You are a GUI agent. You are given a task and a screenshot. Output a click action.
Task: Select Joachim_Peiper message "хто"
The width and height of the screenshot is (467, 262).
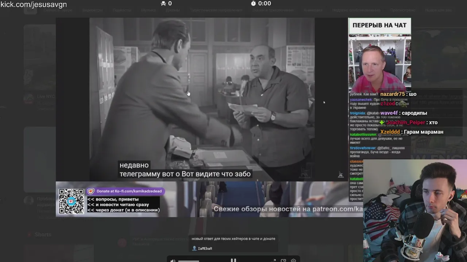coord(433,123)
